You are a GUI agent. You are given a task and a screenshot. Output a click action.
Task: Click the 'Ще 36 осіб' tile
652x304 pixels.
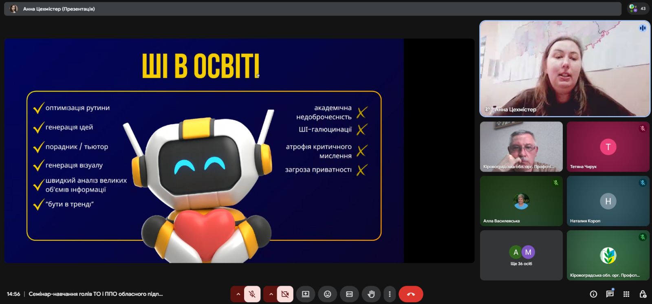521,256
